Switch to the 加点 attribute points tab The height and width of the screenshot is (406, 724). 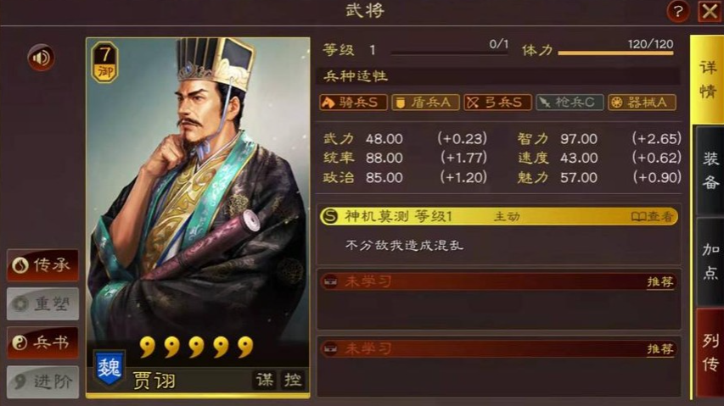[710, 262]
